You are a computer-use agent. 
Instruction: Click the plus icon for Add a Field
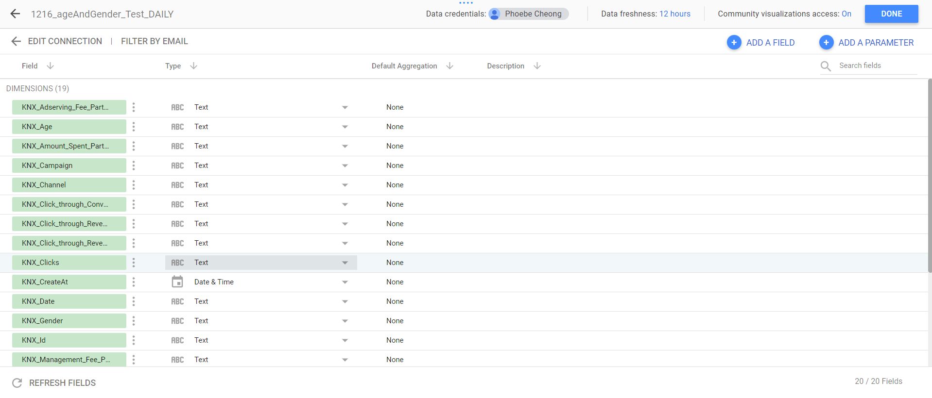pyautogui.click(x=734, y=43)
